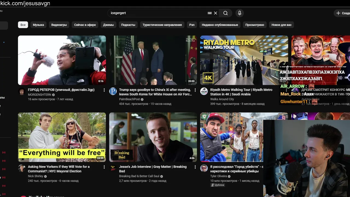The image size is (350, 197).
Task: Select the Сейчас в эфире filter chip
Action: coord(85,25)
